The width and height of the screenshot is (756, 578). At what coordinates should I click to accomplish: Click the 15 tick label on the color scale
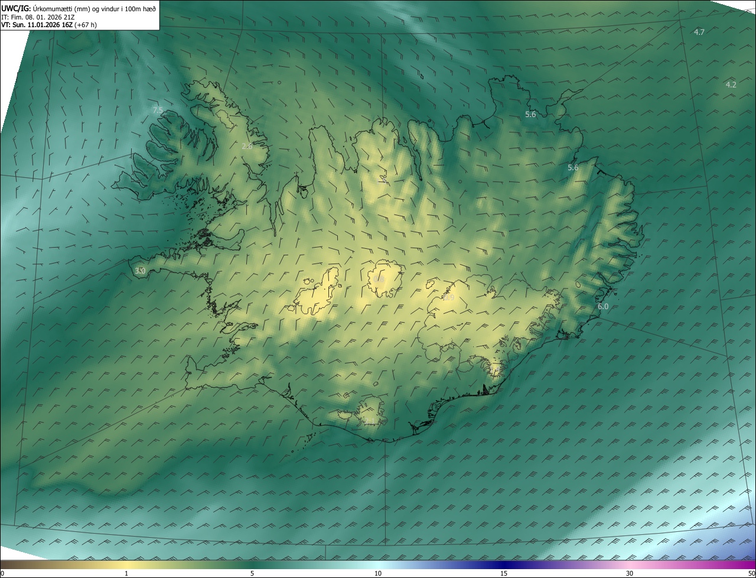[504, 574]
